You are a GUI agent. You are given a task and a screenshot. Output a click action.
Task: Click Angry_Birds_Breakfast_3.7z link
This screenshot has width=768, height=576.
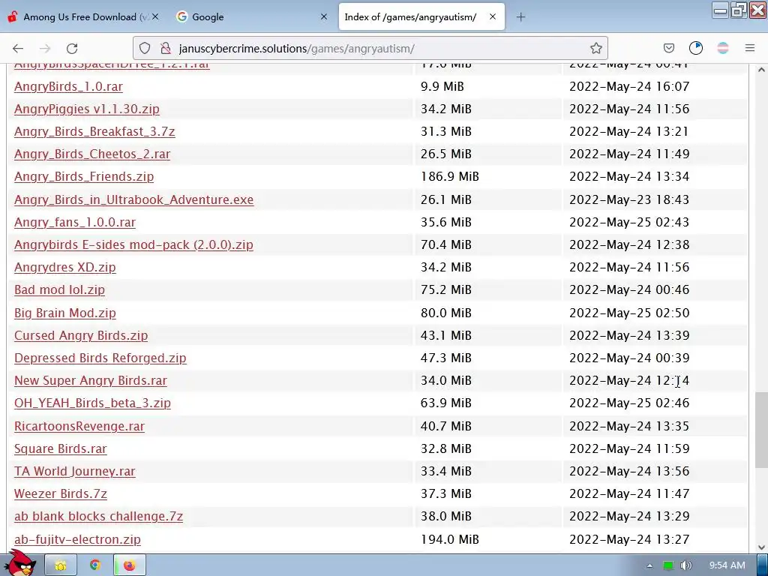(94, 132)
